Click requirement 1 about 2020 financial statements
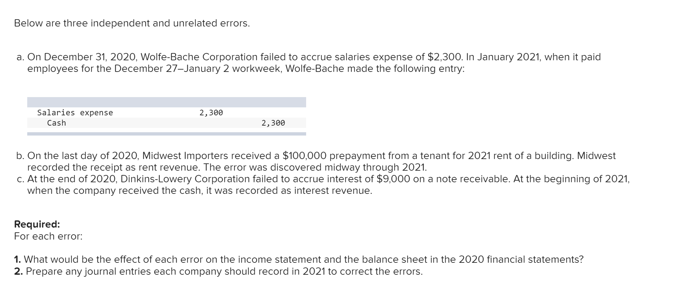This screenshot has width=678, height=285. click(299, 259)
